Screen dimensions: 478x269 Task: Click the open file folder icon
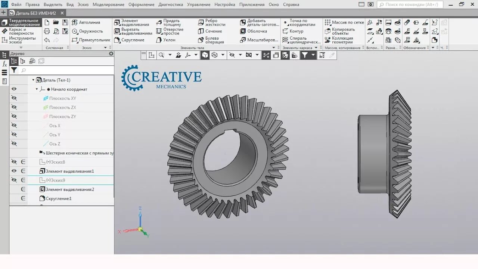click(x=56, y=22)
